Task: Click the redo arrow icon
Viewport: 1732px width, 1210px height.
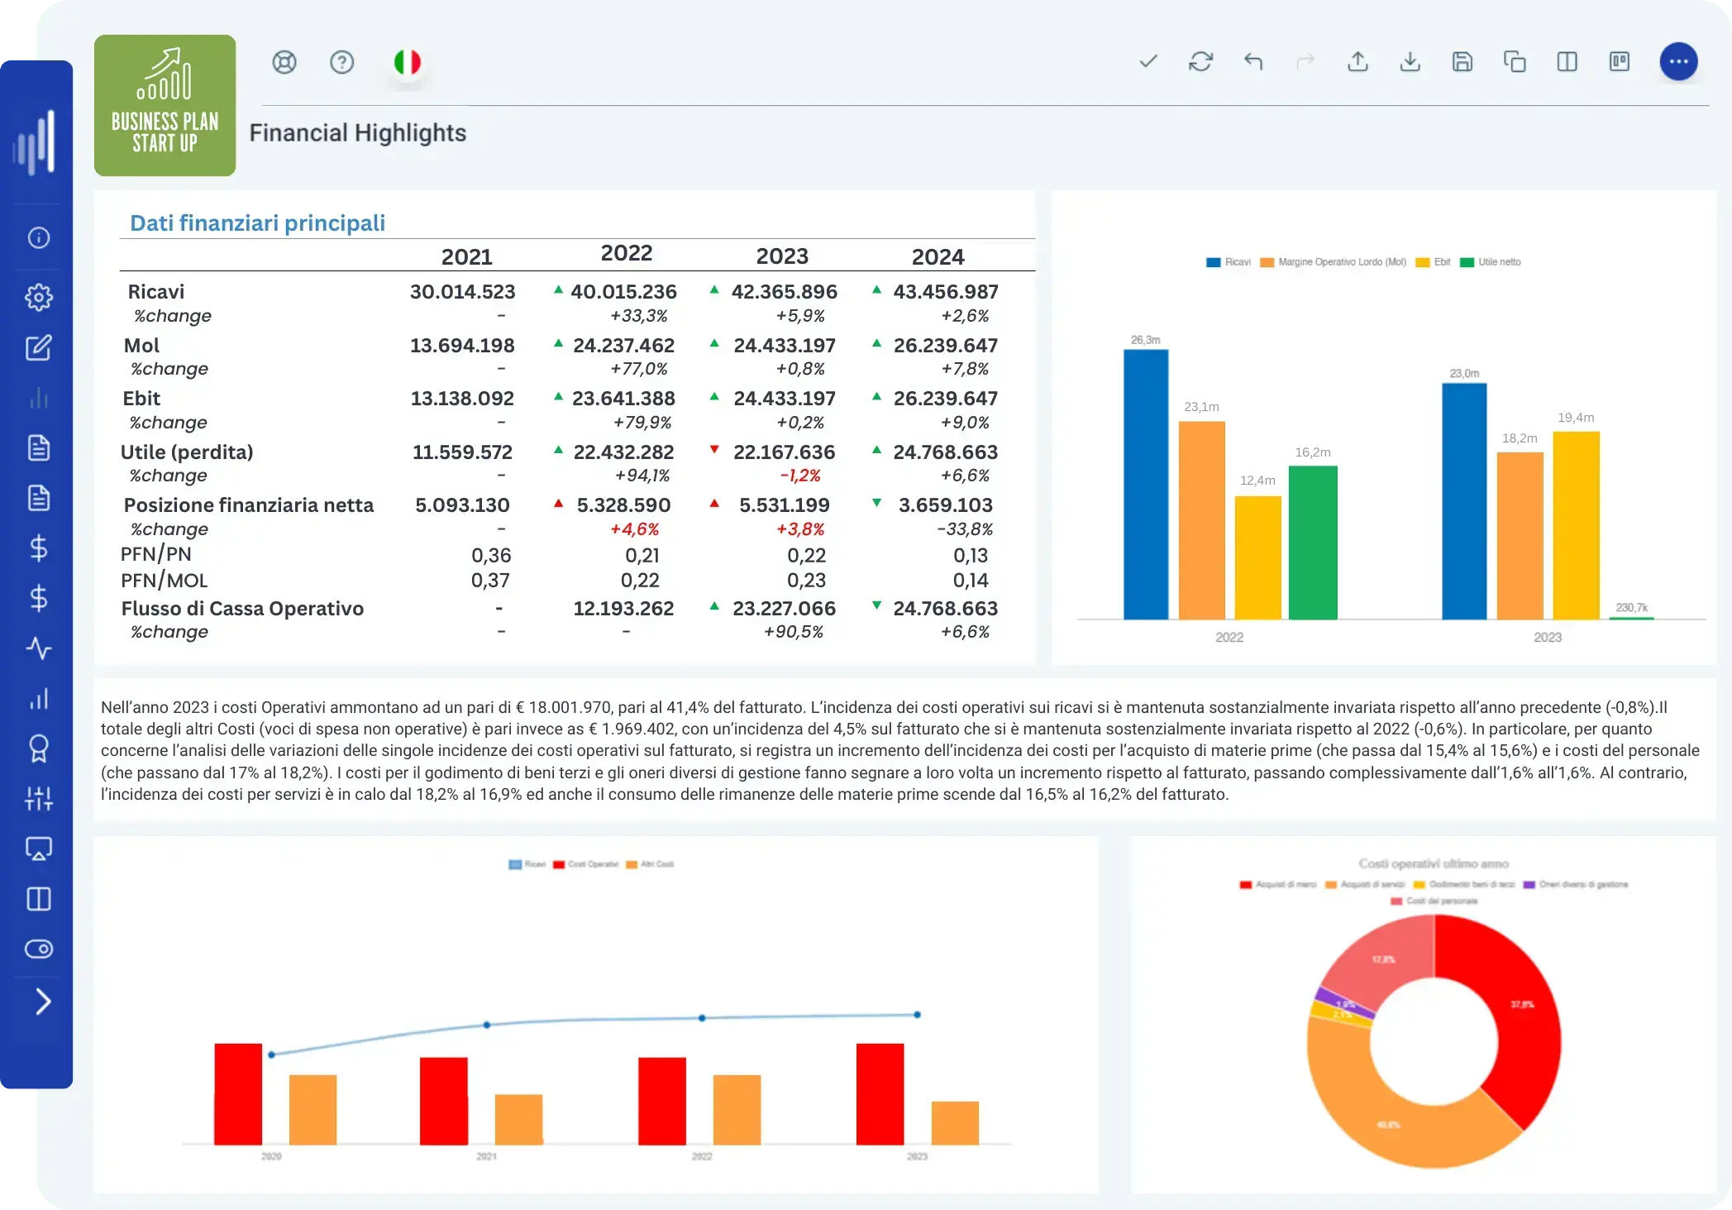Action: click(x=1305, y=61)
